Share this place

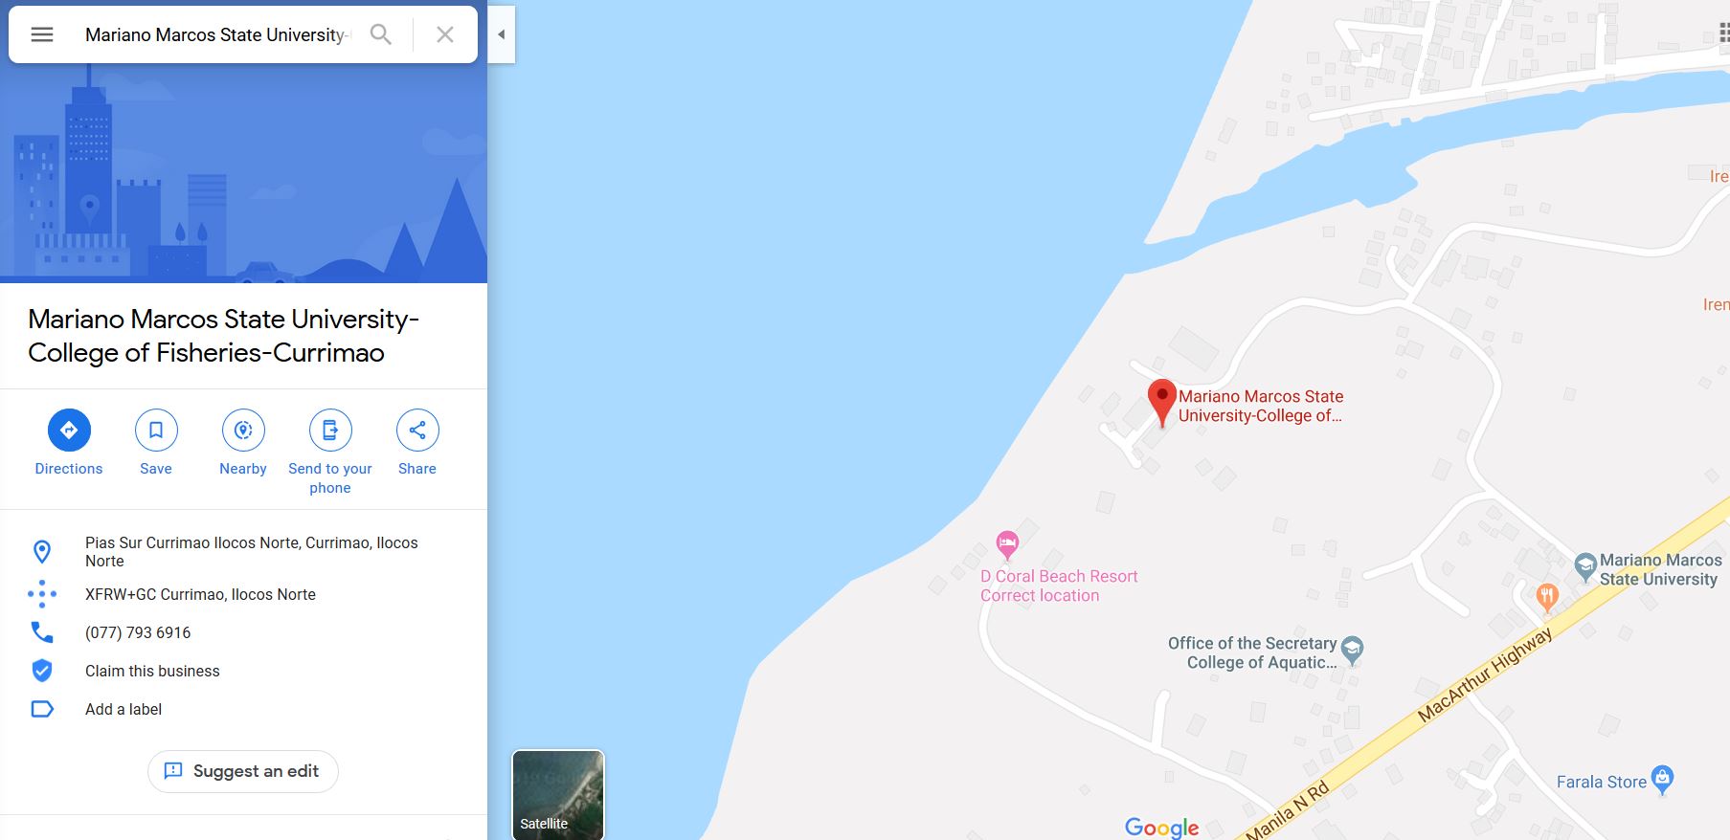pyautogui.click(x=417, y=443)
